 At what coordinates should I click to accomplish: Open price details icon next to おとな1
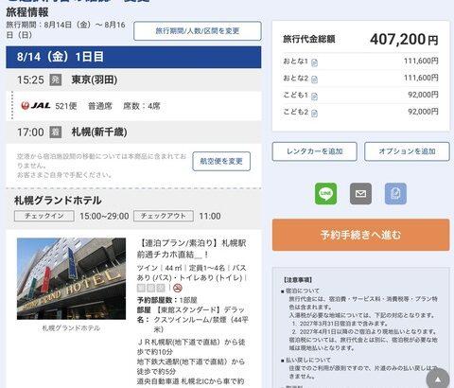(314, 62)
